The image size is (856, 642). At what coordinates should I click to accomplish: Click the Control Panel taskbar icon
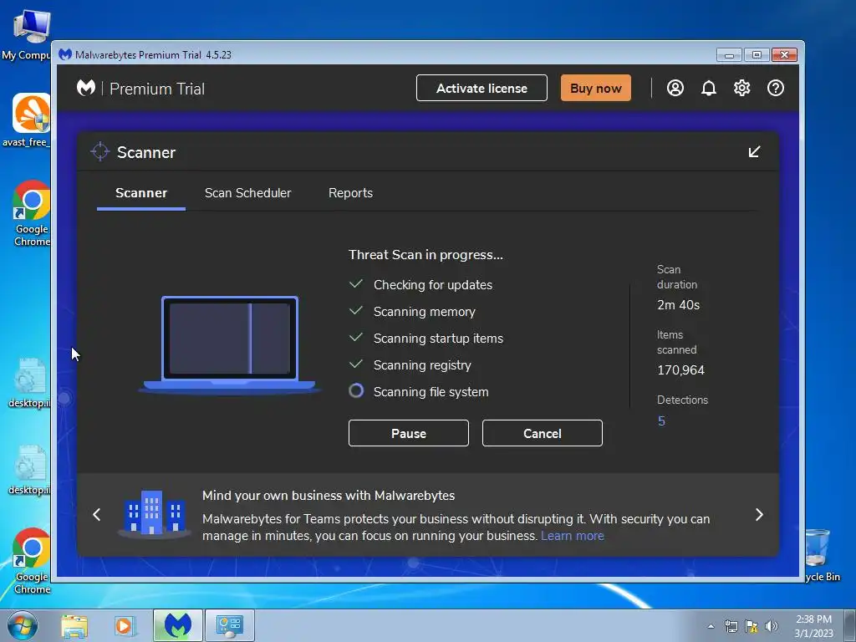(x=229, y=625)
